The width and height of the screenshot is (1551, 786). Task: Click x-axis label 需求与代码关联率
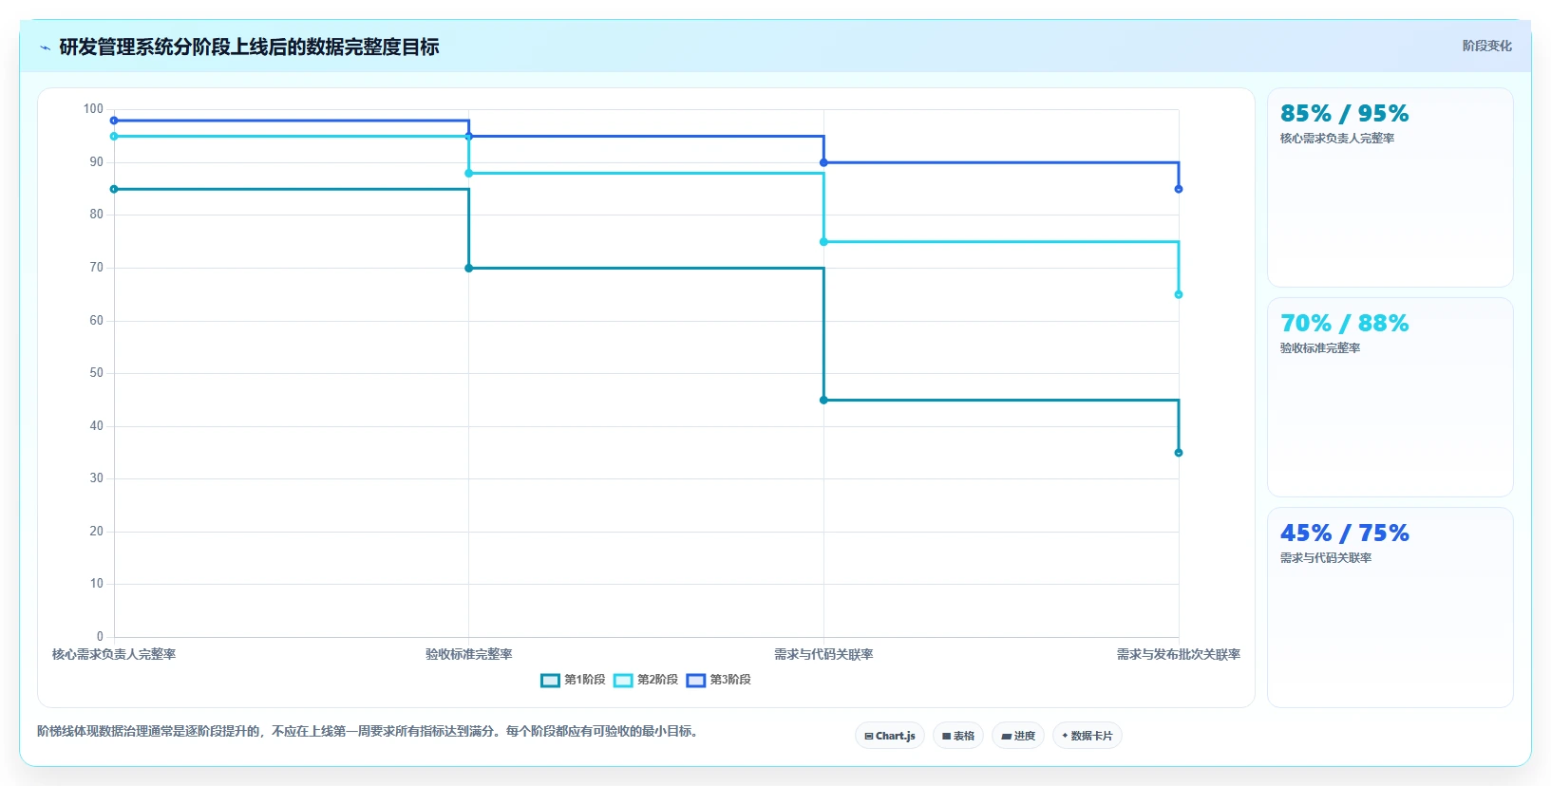click(x=823, y=654)
